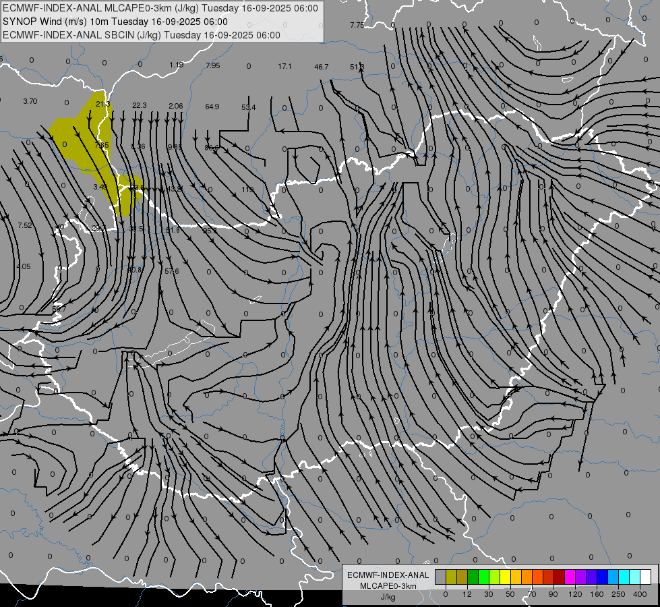This screenshot has width=660, height=607.
Task: Click the 250 label on the legend scale
Action: 618,594
